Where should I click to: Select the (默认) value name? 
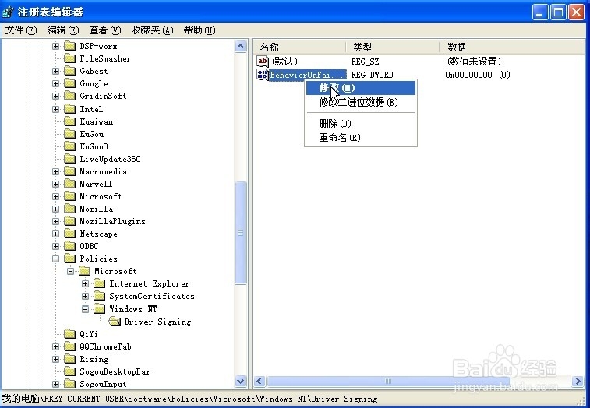(284, 62)
